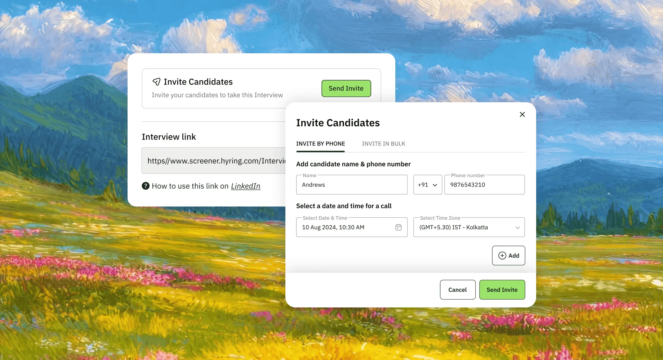Click the Name field containing Andrews
Screen dimensions: 663x360
(x=352, y=185)
